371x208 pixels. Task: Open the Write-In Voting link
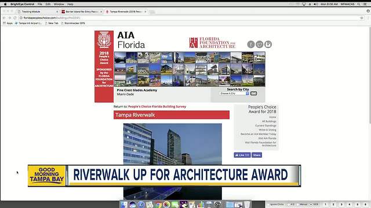267,129
